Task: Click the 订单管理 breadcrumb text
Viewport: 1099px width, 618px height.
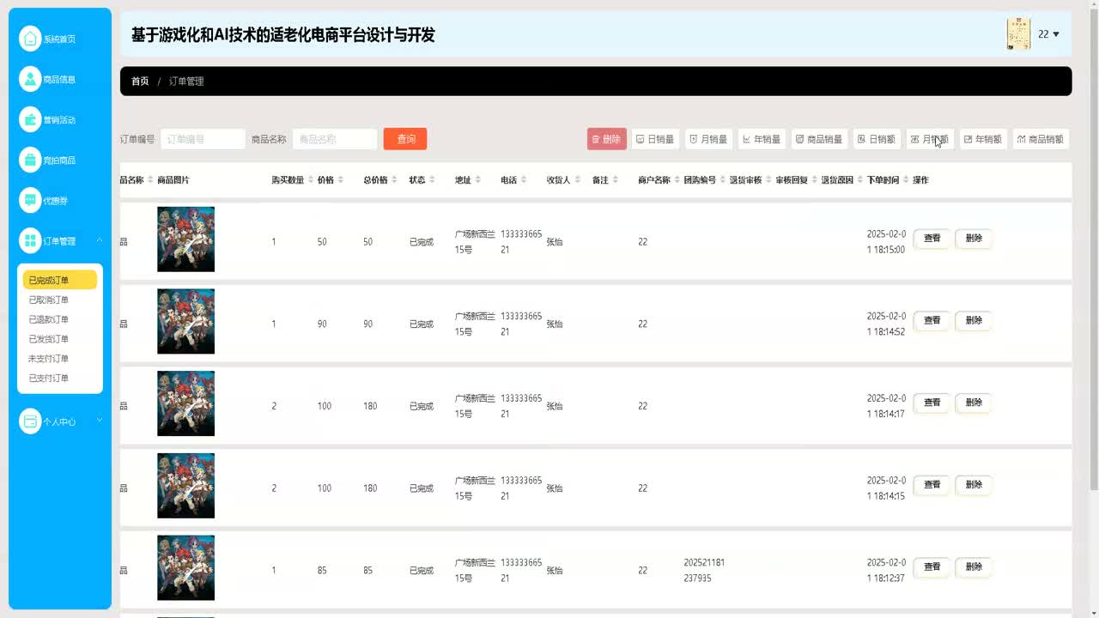Action: (x=186, y=82)
